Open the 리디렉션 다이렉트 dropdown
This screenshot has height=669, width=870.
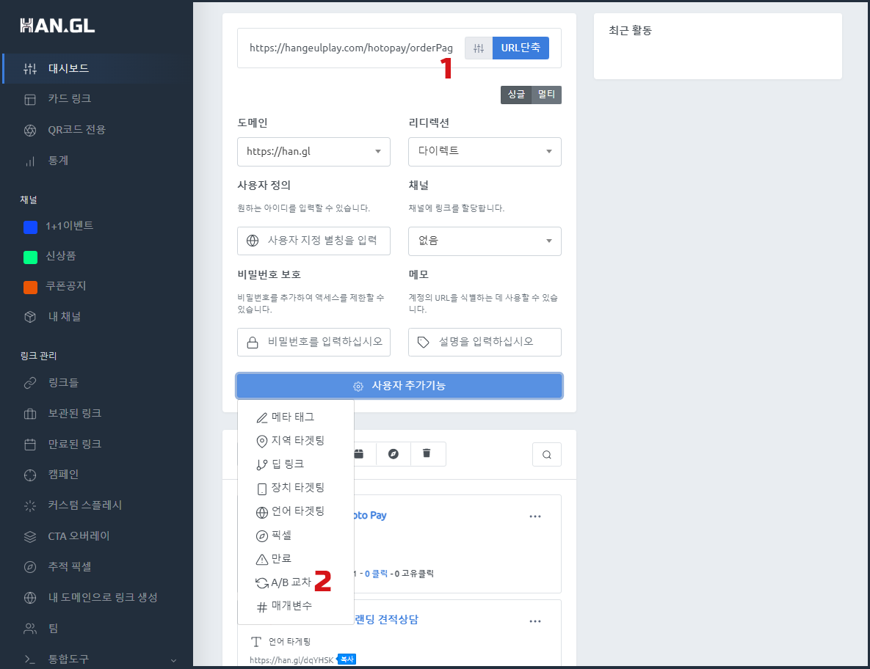point(485,151)
